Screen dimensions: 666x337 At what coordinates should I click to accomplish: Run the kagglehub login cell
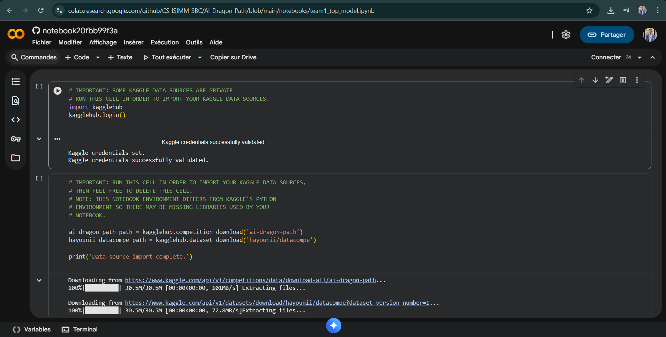(58, 91)
